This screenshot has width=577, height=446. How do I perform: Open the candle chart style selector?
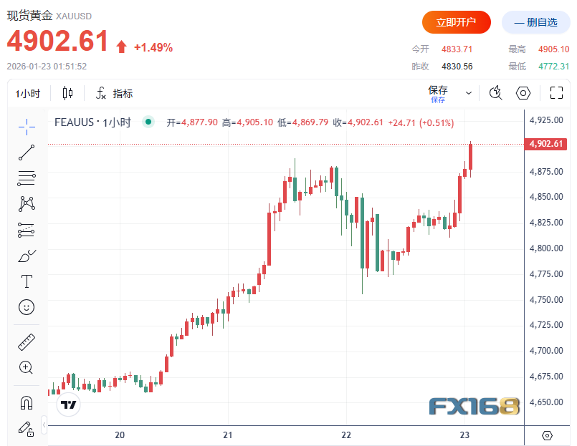point(68,93)
